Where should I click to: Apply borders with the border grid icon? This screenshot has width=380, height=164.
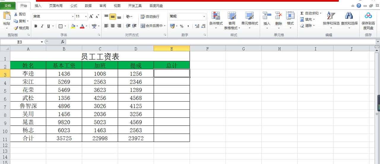click(61, 26)
